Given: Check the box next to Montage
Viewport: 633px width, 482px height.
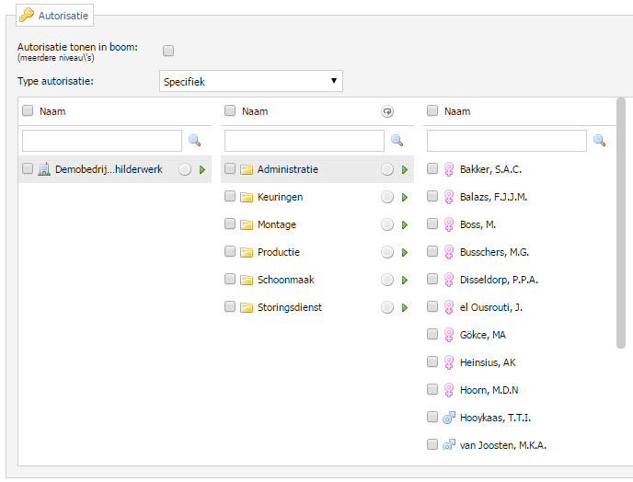Looking at the screenshot, I should pos(230,224).
